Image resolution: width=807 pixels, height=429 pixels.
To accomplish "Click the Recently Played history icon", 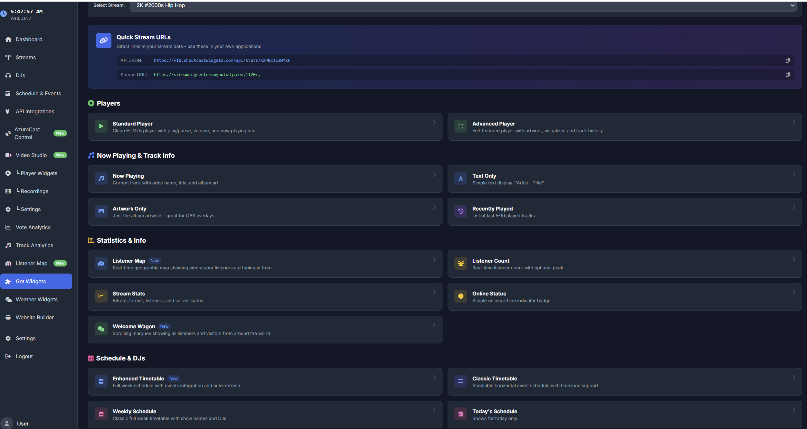I will [460, 211].
